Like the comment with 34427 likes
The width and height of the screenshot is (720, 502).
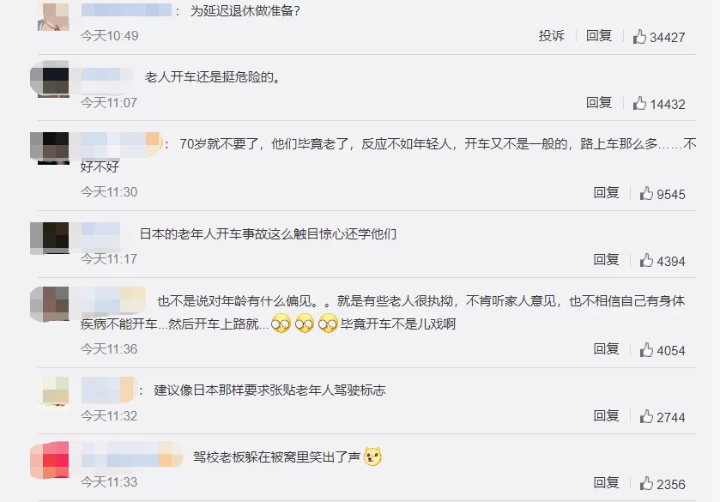[639, 36]
